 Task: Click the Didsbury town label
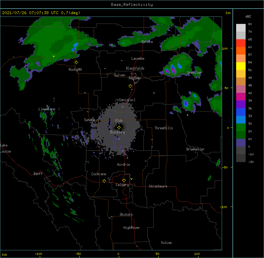[x=117, y=132]
